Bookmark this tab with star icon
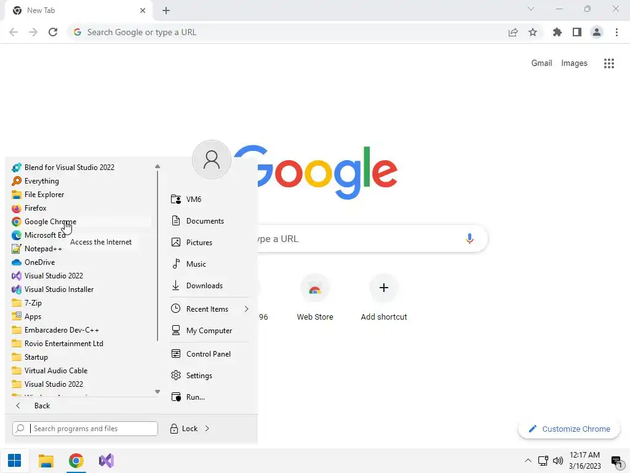630x473 pixels. click(x=533, y=32)
